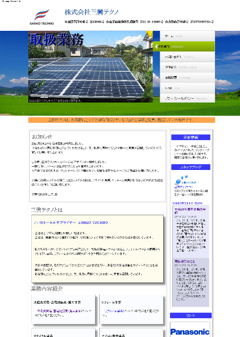Click the 業務内容紹介 heading
Viewport: 240px width, 337px height.
click(x=47, y=289)
